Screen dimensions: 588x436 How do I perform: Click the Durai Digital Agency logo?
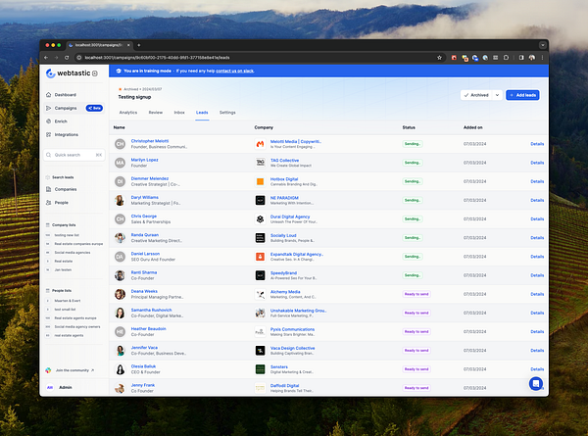[x=260, y=218]
